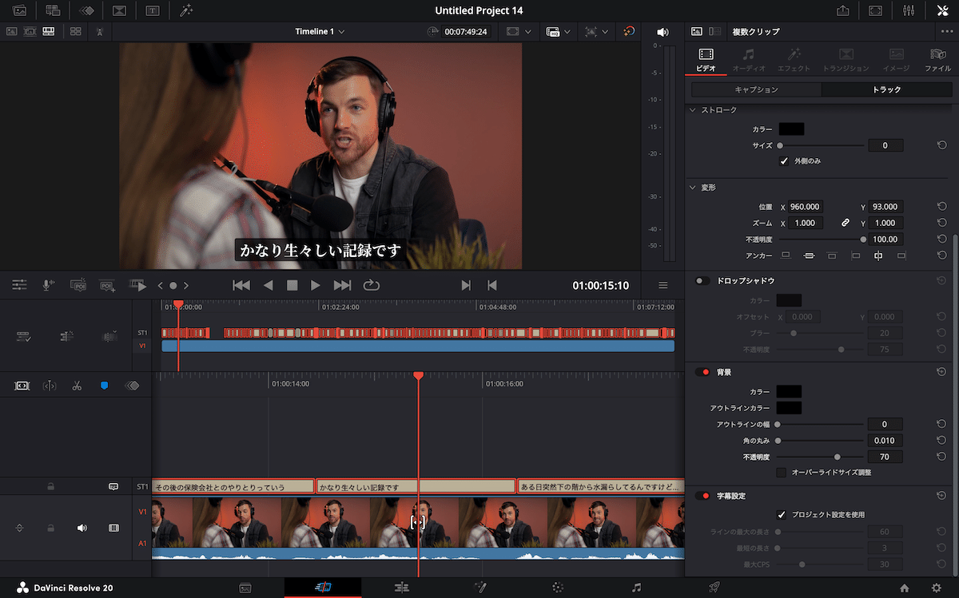The width and height of the screenshot is (959, 598).
Task: Click the 背景 カラー color swatch
Action: click(x=787, y=391)
